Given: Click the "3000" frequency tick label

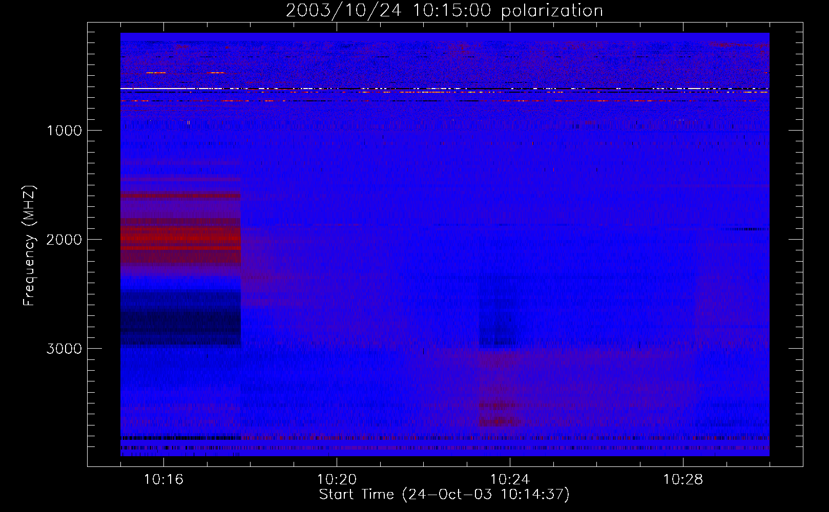Looking at the screenshot, I should 64,349.
